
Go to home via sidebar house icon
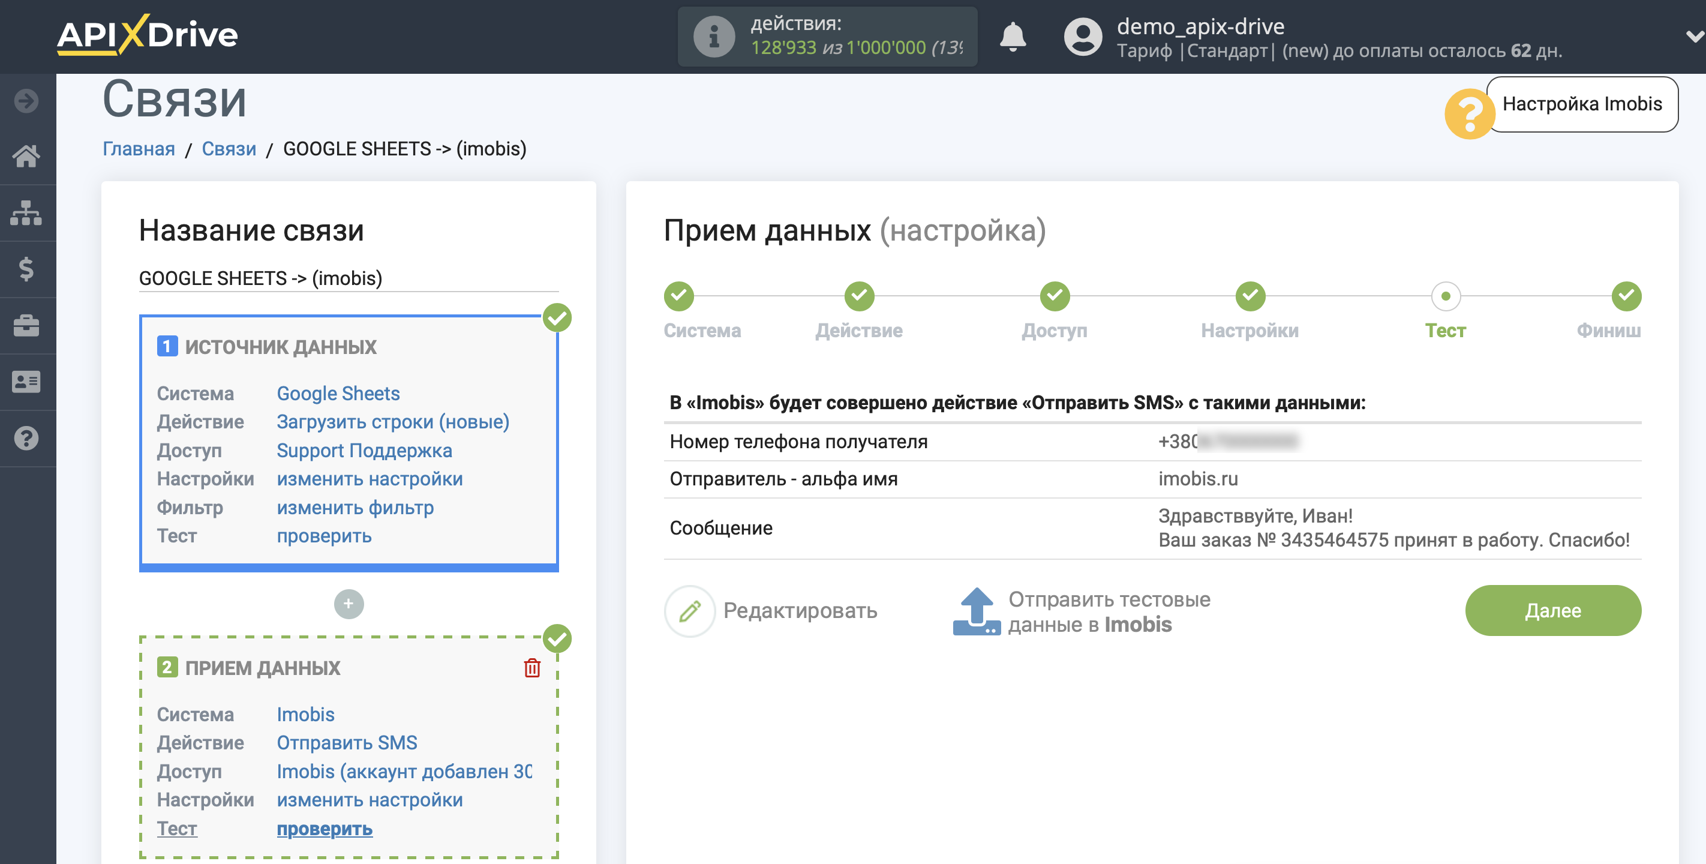(x=26, y=157)
